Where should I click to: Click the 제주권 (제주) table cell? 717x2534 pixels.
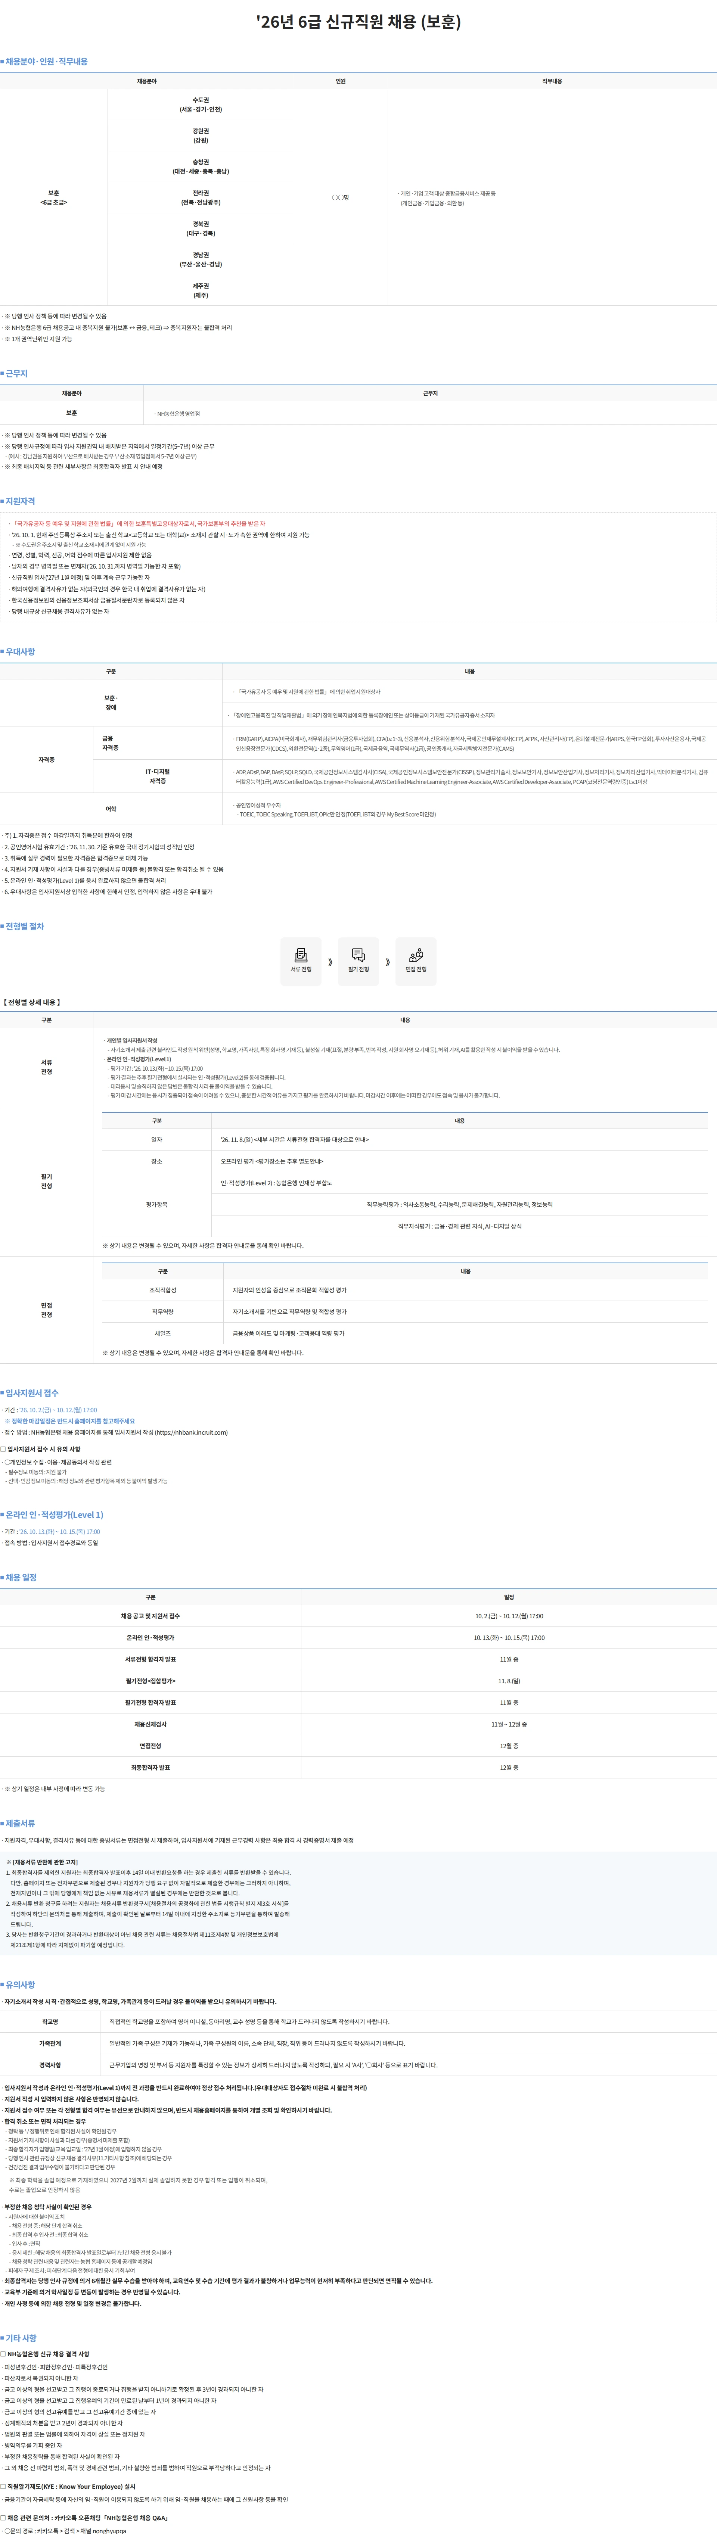coord(201,290)
